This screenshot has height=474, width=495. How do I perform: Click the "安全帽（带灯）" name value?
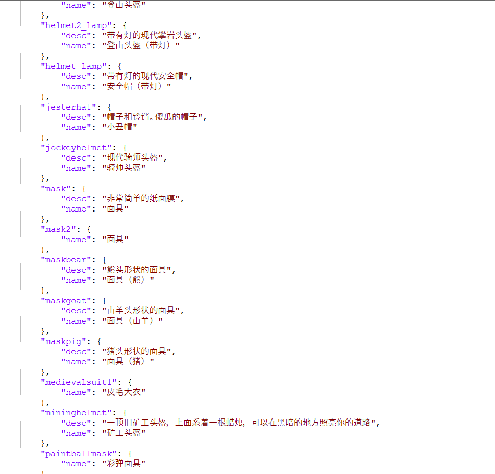(136, 87)
